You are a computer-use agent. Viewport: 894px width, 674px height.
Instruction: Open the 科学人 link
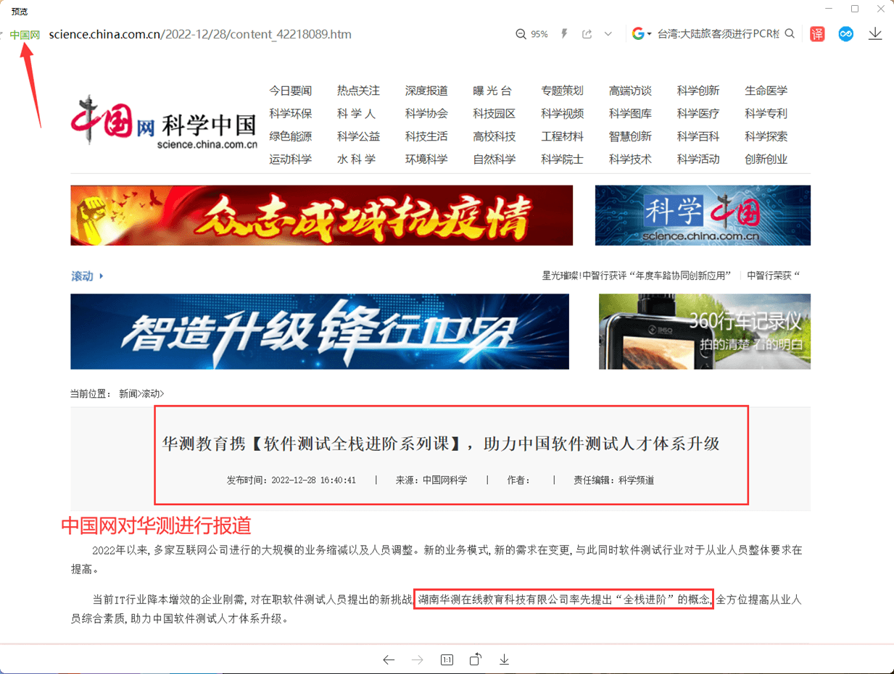click(x=356, y=114)
